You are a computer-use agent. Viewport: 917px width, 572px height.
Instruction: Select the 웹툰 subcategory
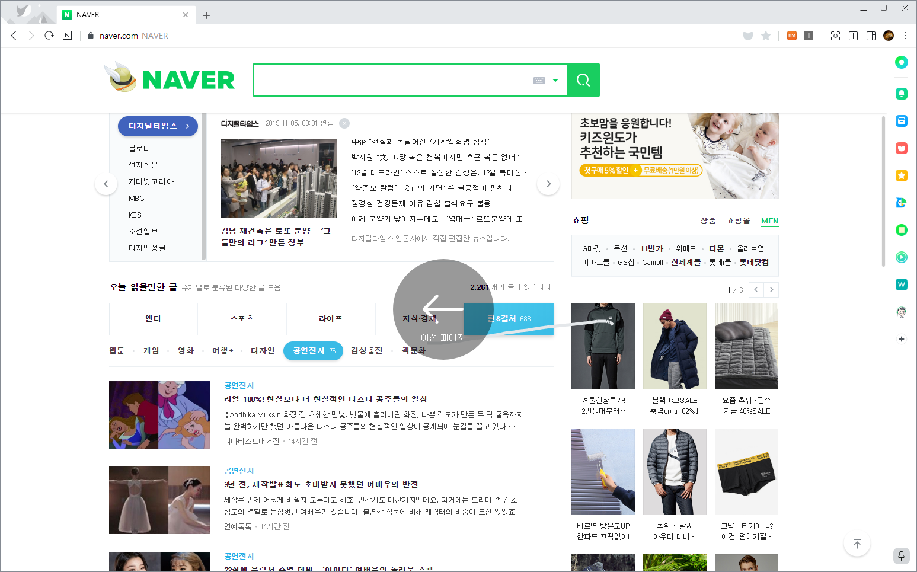[x=117, y=351]
